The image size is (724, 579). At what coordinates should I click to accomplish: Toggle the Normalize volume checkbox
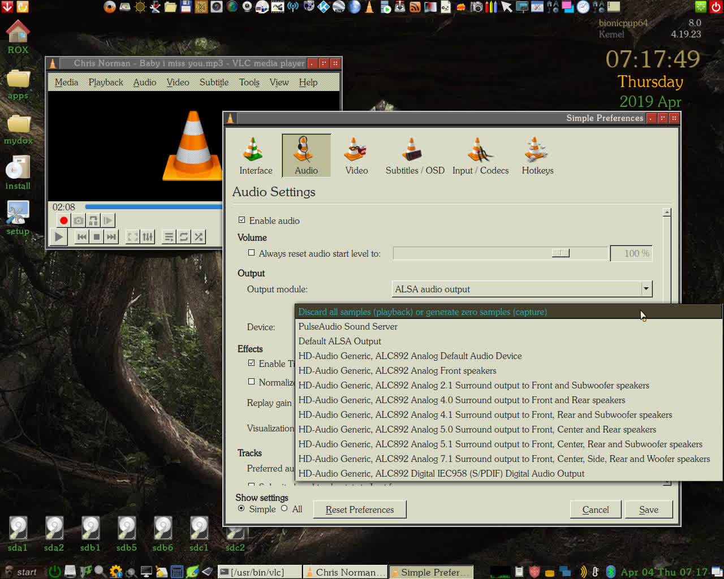click(252, 382)
